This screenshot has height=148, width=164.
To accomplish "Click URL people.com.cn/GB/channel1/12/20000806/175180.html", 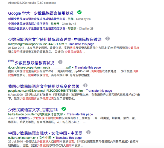I will (46, 91).
